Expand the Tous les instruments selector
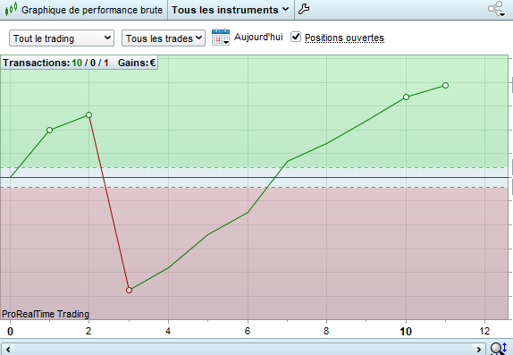Image resolution: width=513 pixels, height=355 pixels. (231, 10)
